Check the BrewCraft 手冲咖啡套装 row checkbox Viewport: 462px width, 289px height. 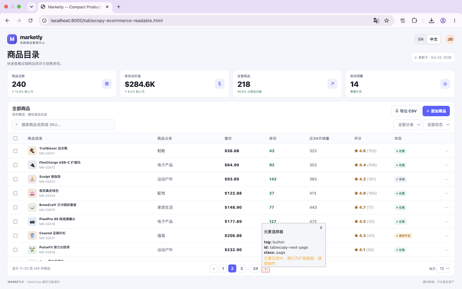(15, 207)
